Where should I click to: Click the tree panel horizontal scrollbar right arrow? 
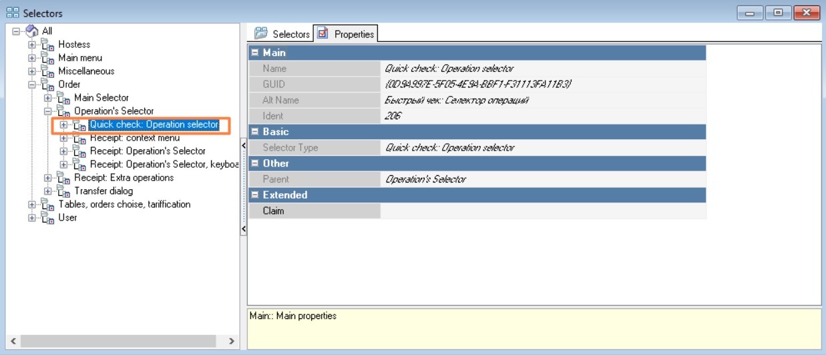(x=231, y=341)
